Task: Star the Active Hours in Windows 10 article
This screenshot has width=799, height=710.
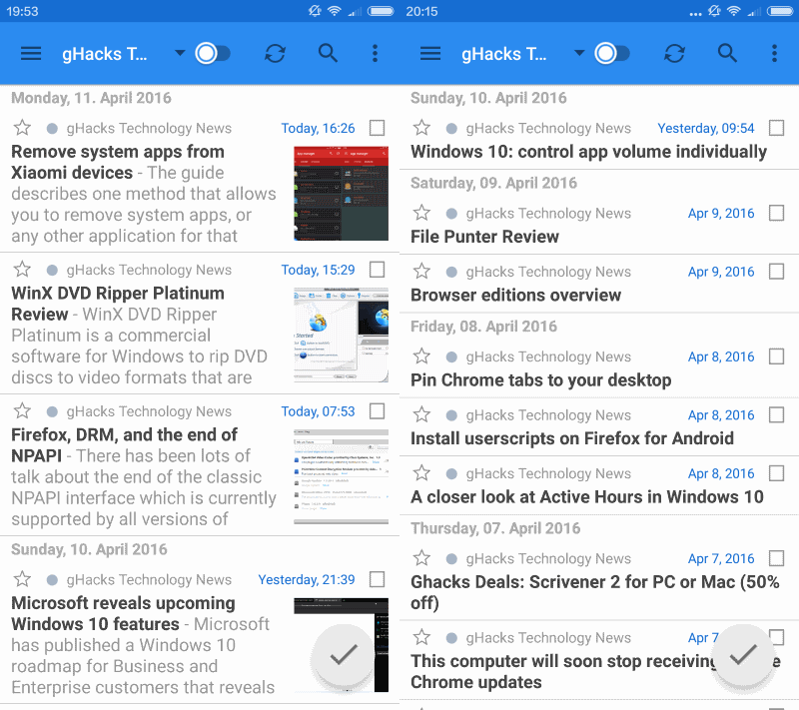Action: coord(421,473)
